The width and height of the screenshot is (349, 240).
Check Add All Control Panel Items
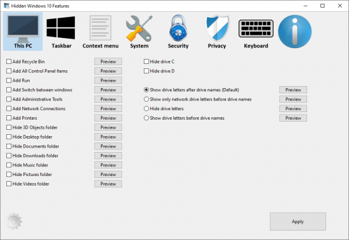[x=9, y=71]
